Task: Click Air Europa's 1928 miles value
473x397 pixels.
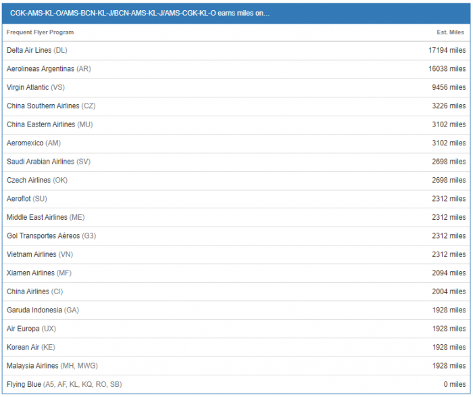Action: click(x=449, y=329)
